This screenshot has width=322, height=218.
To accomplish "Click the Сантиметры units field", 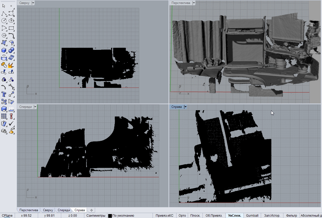I will tap(96, 216).
